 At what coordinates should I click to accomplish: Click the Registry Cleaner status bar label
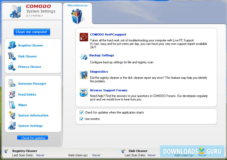25,151
